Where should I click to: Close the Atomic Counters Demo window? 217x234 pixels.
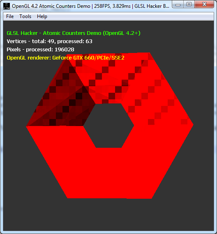(204, 5)
